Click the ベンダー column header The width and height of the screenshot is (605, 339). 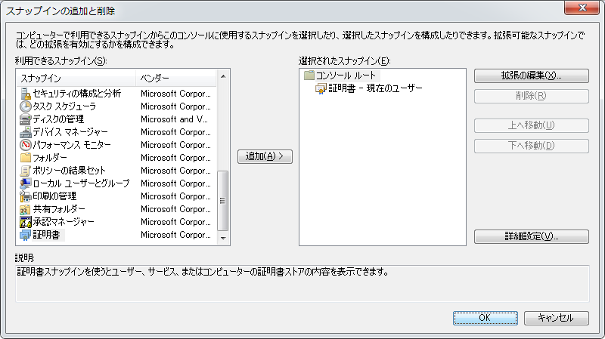point(175,79)
